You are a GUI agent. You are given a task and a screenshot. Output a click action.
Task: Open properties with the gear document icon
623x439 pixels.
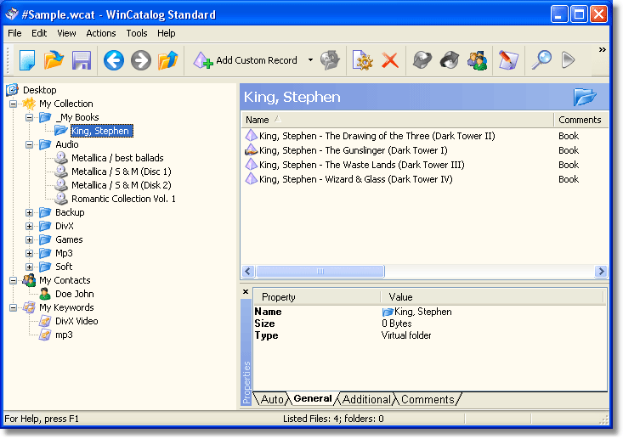(x=362, y=60)
